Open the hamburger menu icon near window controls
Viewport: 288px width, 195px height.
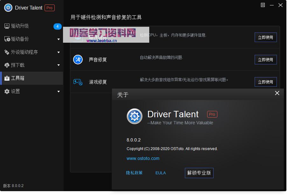click(x=263, y=5)
